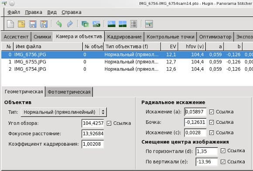Switch to the Оптимизатор tab

tap(215, 37)
